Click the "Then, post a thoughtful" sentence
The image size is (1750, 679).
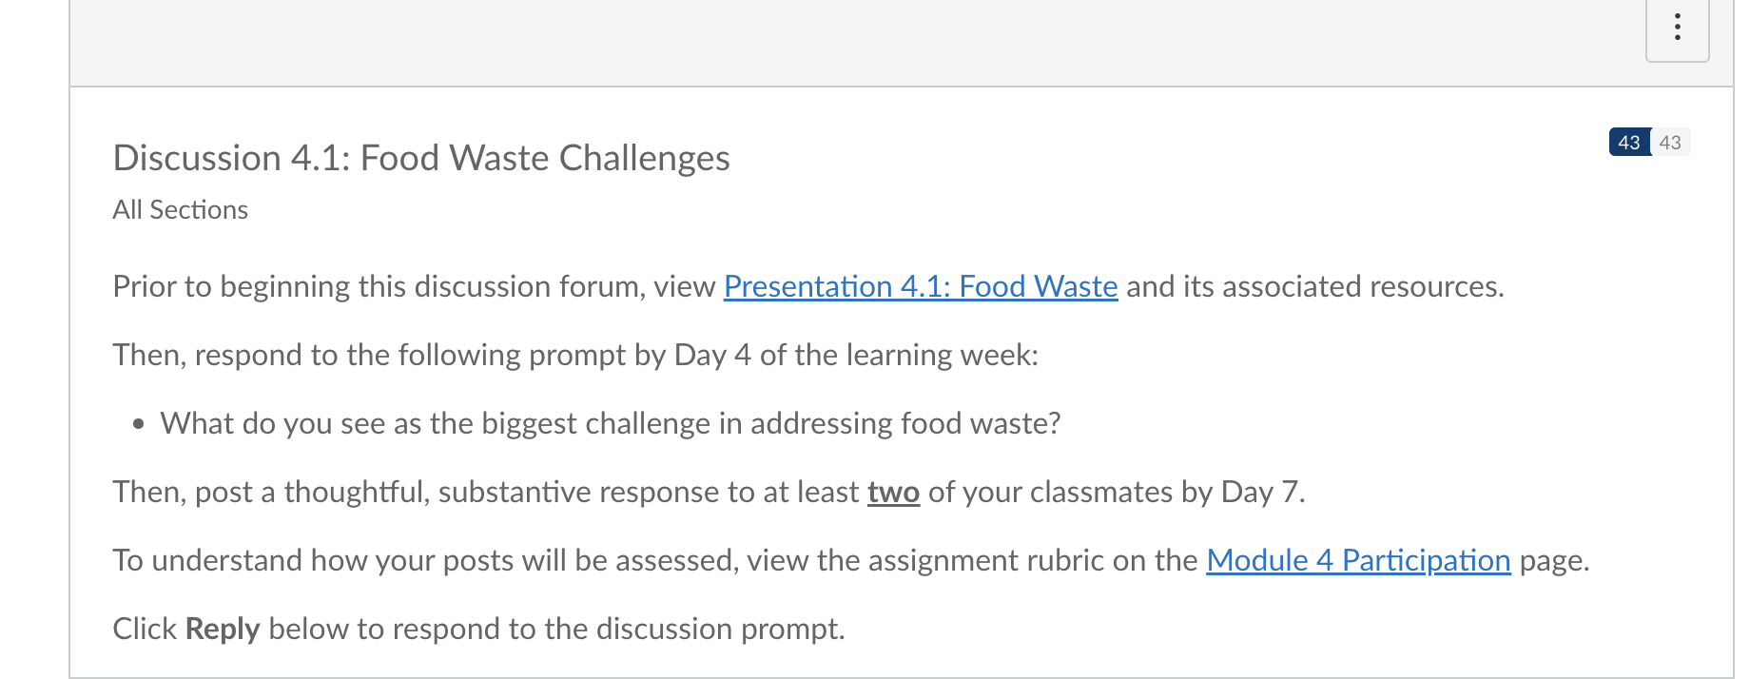click(485, 492)
